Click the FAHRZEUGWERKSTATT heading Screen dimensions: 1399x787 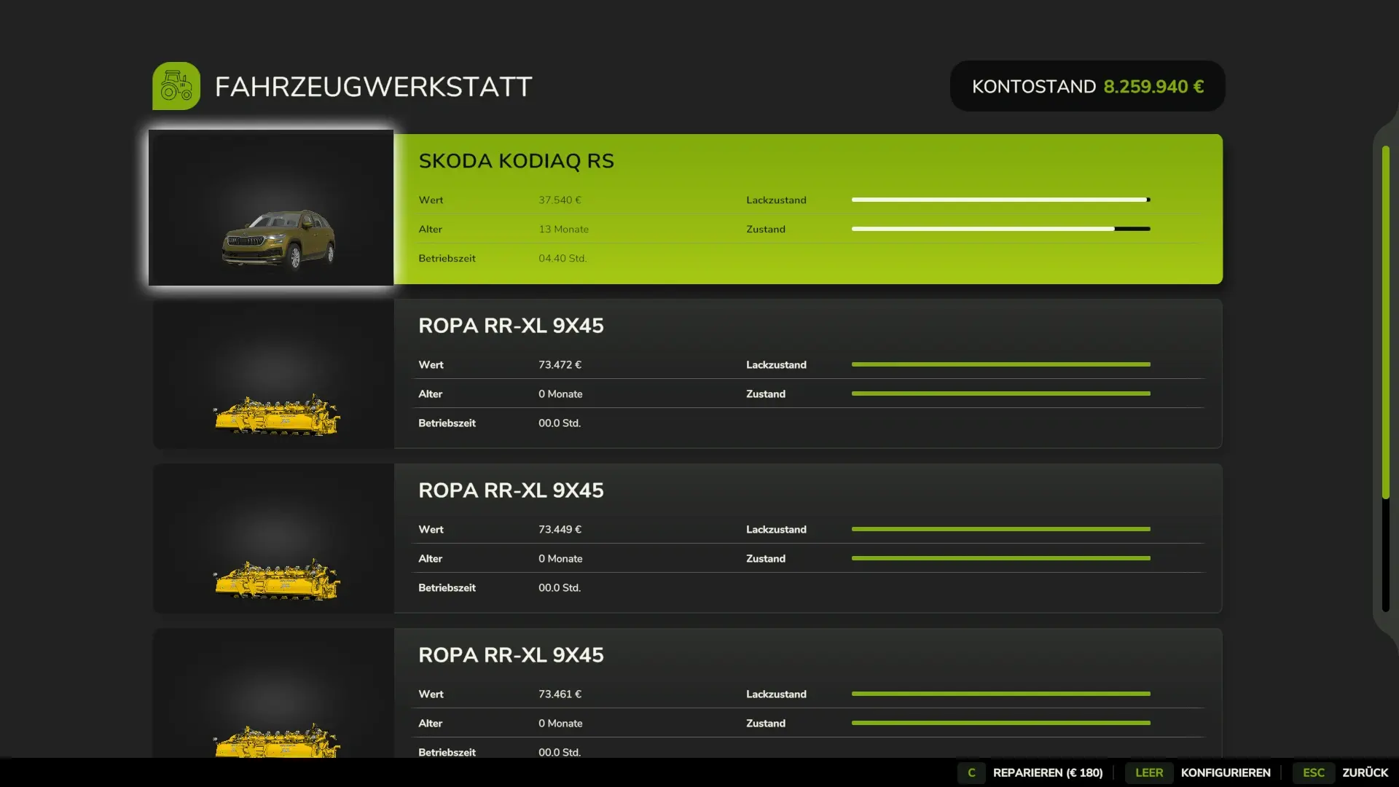(x=373, y=87)
